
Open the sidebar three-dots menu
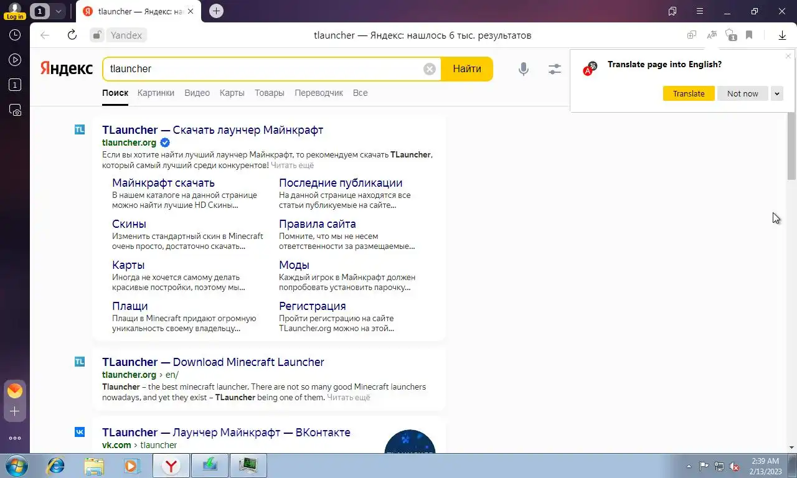15,438
